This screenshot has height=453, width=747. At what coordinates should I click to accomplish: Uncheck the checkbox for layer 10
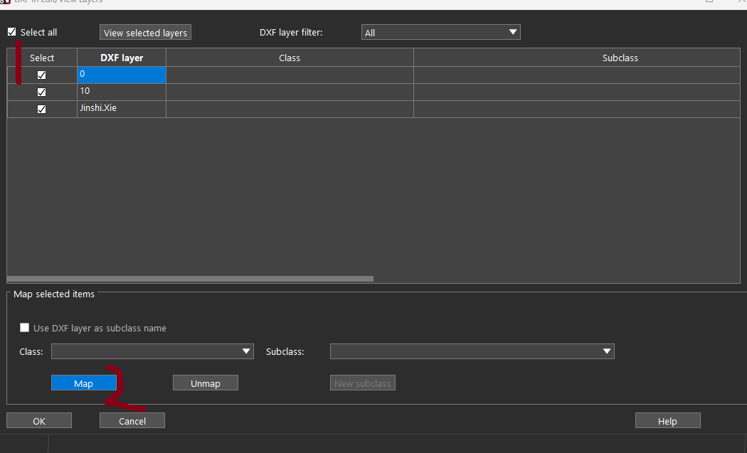pyautogui.click(x=41, y=92)
